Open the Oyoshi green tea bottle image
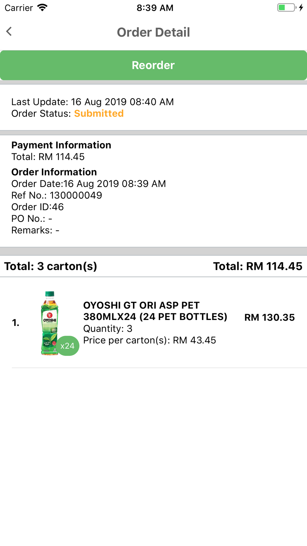Image resolution: width=307 pixels, height=546 pixels. [x=50, y=323]
